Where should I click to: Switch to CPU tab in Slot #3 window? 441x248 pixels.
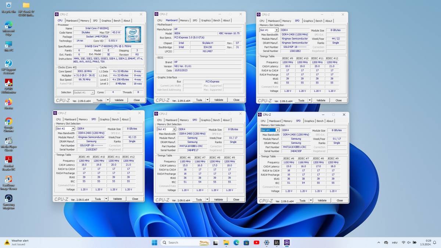point(159,120)
